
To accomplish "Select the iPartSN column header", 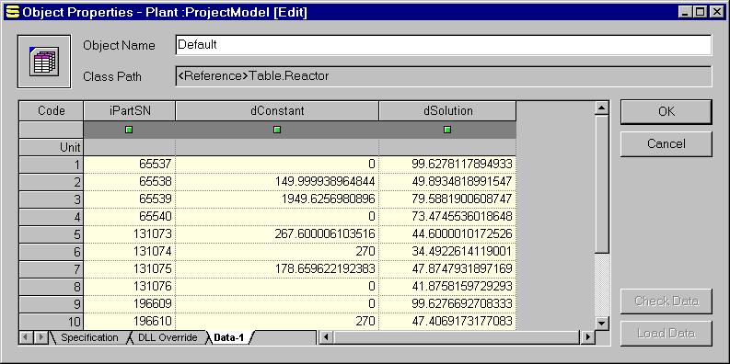I will pyautogui.click(x=129, y=111).
